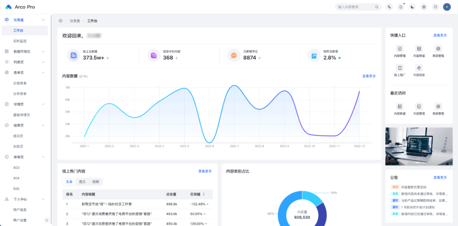Click announcement 内容最新优惠活动

tap(413, 187)
